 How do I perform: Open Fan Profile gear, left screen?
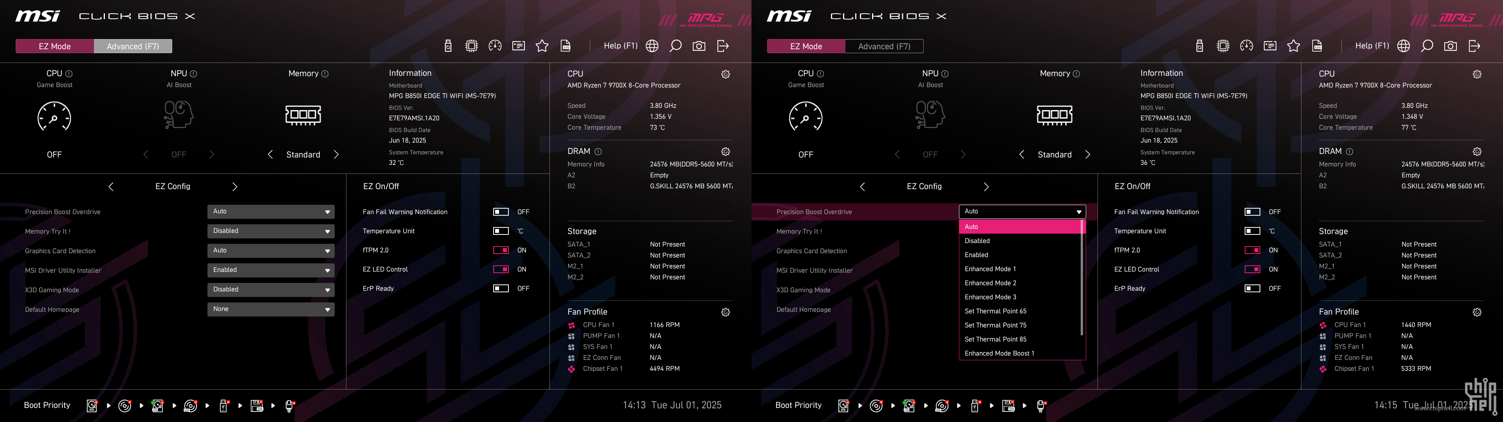tap(726, 313)
